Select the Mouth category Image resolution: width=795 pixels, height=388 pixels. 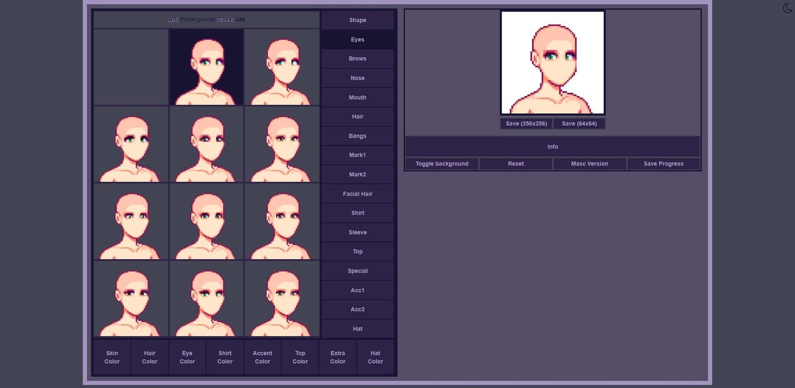[x=357, y=97]
